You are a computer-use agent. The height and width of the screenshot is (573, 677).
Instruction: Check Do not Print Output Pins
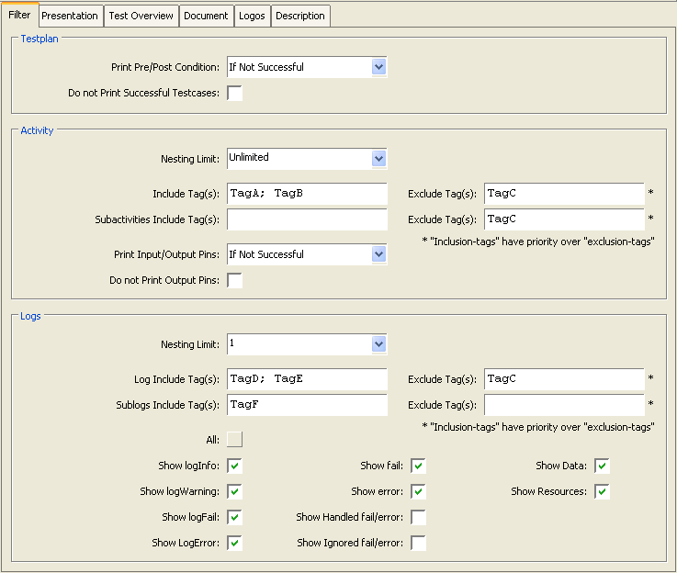point(235,280)
